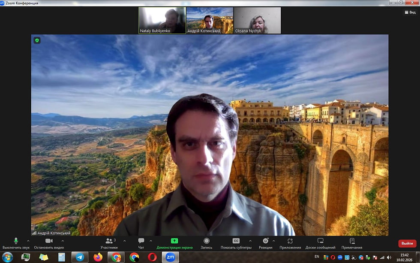
Task: Open the active Chrome profile window on taskbar
Action: click(116, 257)
